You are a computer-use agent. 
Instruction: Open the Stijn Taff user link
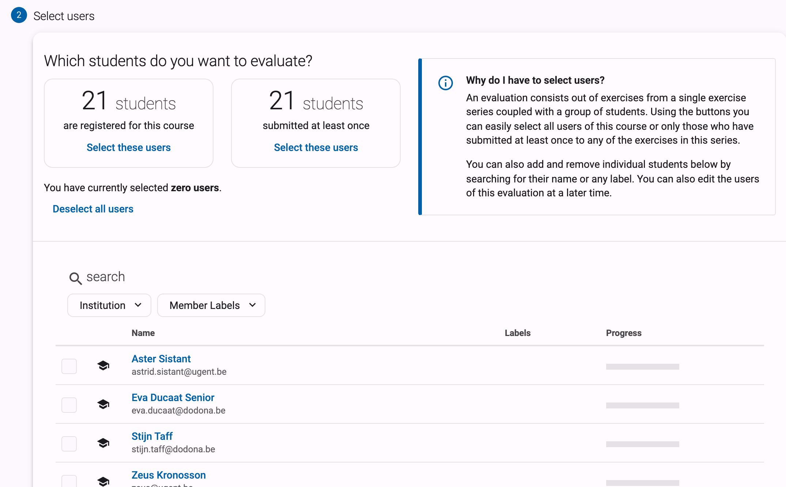pyautogui.click(x=152, y=436)
